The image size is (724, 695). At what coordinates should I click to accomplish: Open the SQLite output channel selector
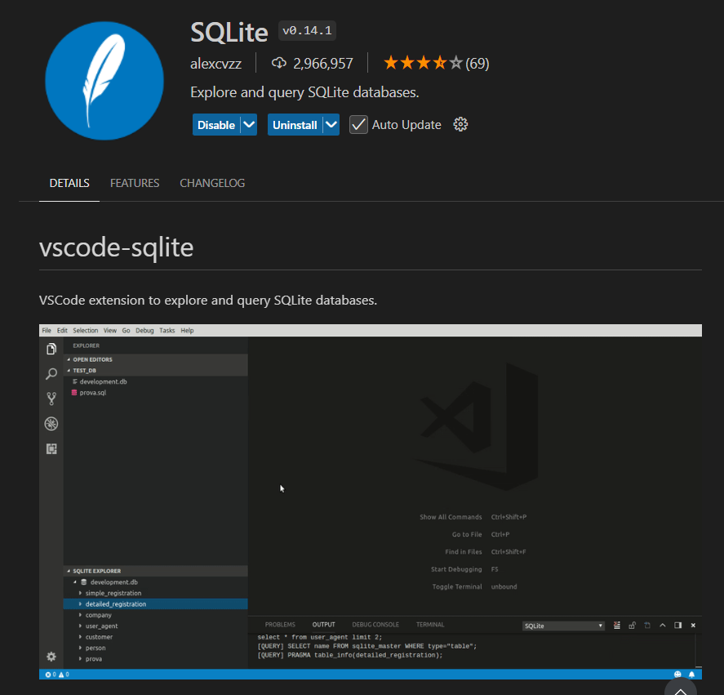pos(564,624)
